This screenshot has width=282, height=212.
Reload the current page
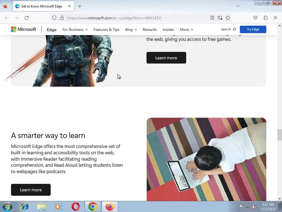pos(26,18)
